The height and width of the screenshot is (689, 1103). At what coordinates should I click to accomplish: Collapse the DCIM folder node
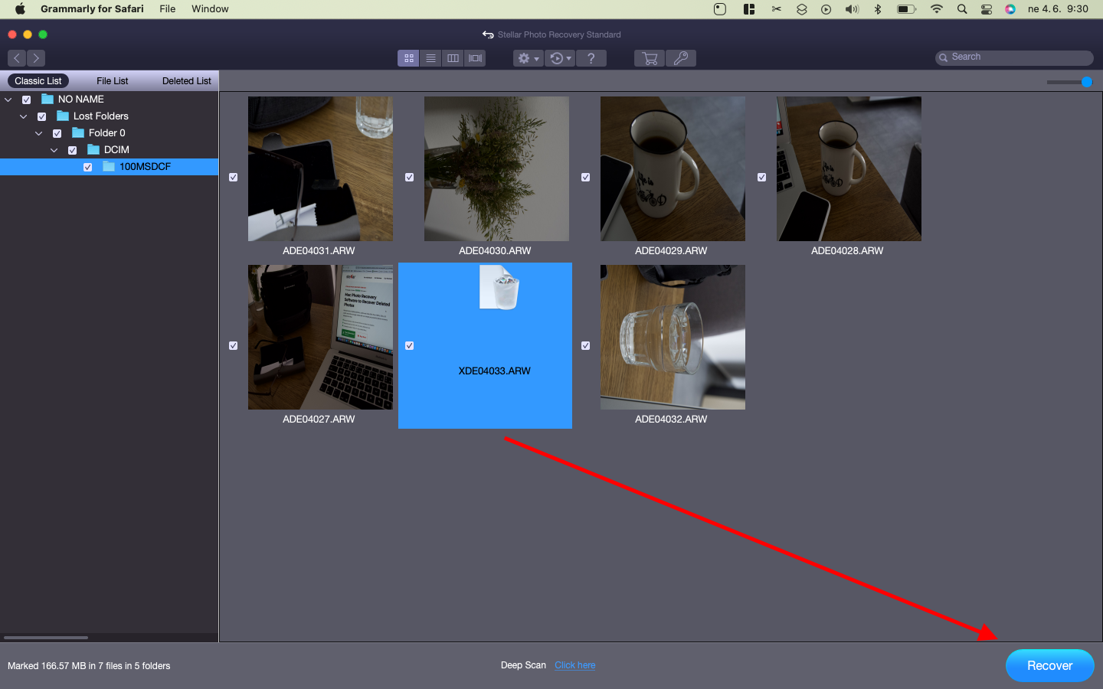tap(54, 150)
